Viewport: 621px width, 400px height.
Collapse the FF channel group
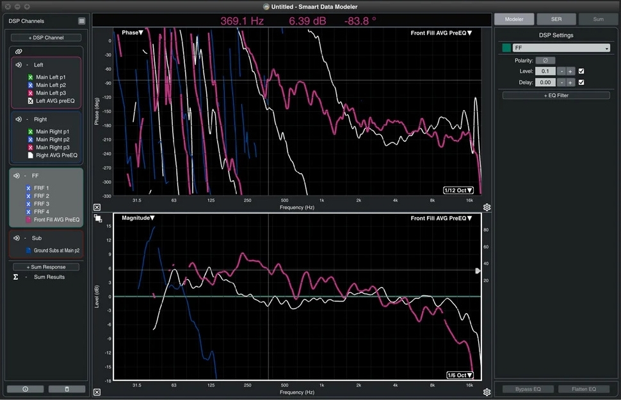coord(25,176)
